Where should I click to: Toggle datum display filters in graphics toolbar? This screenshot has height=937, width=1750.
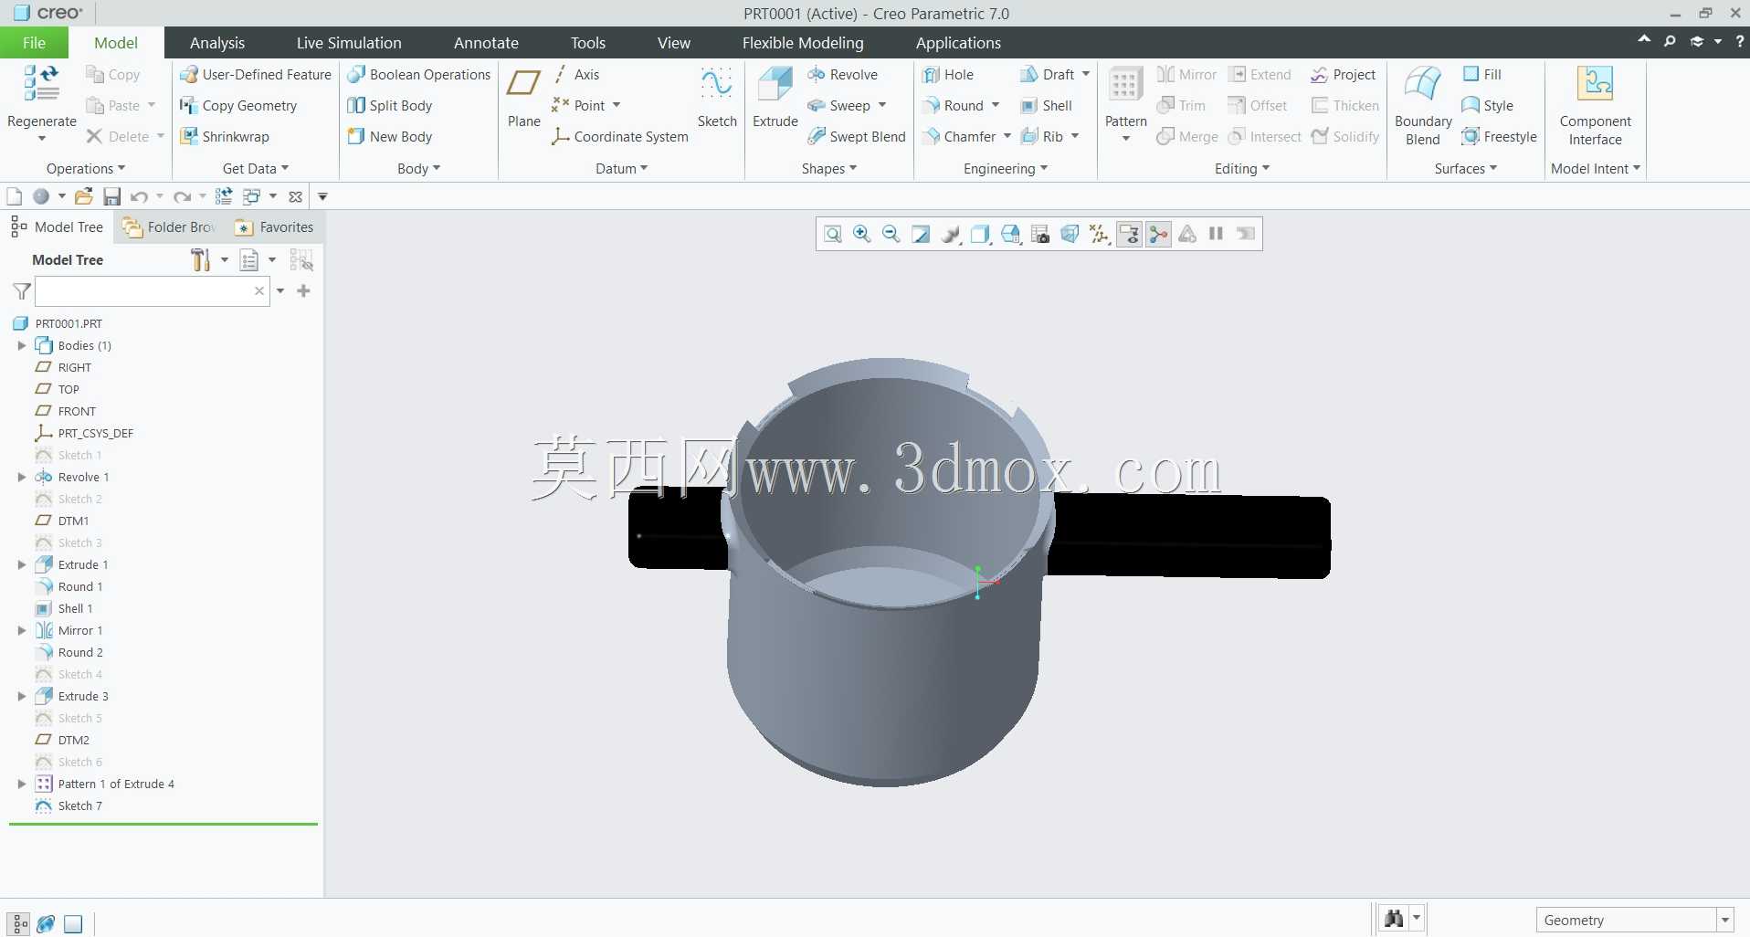1100,235
